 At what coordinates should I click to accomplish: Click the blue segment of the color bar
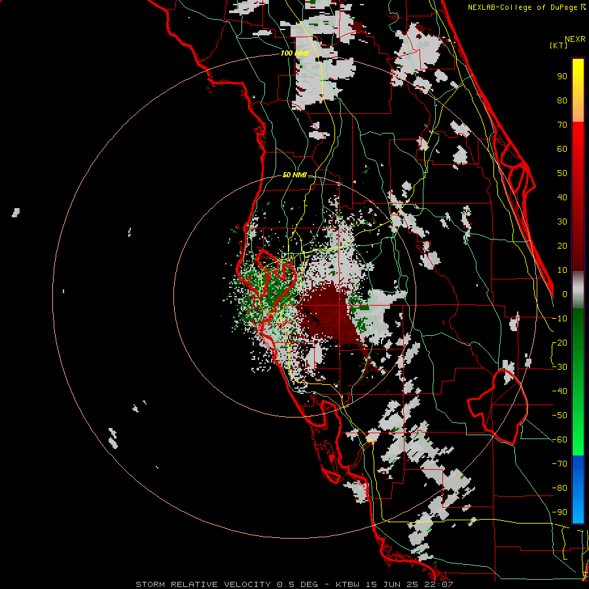tap(578, 490)
